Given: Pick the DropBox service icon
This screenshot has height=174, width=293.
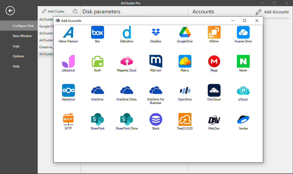Looking at the screenshot, I should pyautogui.click(x=156, y=33).
